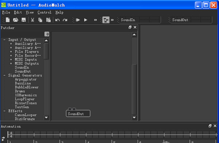219x143 pixels.
Task: Select TestGen contraption
Action: [x=22, y=107]
